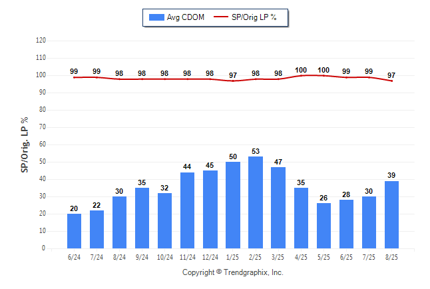Screen dimensions: 430x289
Task: Click the y-axis tick 120
Action: [41, 41]
